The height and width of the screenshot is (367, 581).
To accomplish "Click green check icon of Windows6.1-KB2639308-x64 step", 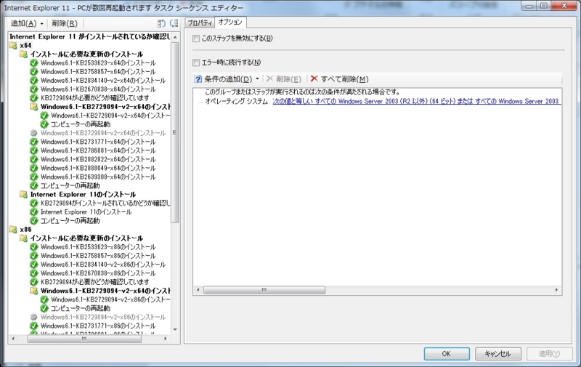I will pos(34,177).
